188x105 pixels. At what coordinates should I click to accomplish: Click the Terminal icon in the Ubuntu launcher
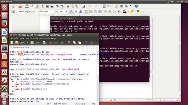click(x=4, y=48)
